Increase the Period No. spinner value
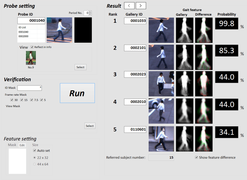 pyautogui.click(x=90, y=12)
